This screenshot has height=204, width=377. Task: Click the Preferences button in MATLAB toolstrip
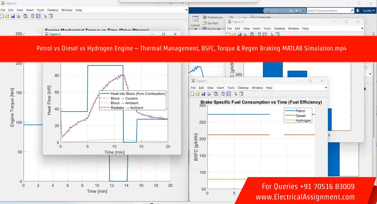coord(213,17)
